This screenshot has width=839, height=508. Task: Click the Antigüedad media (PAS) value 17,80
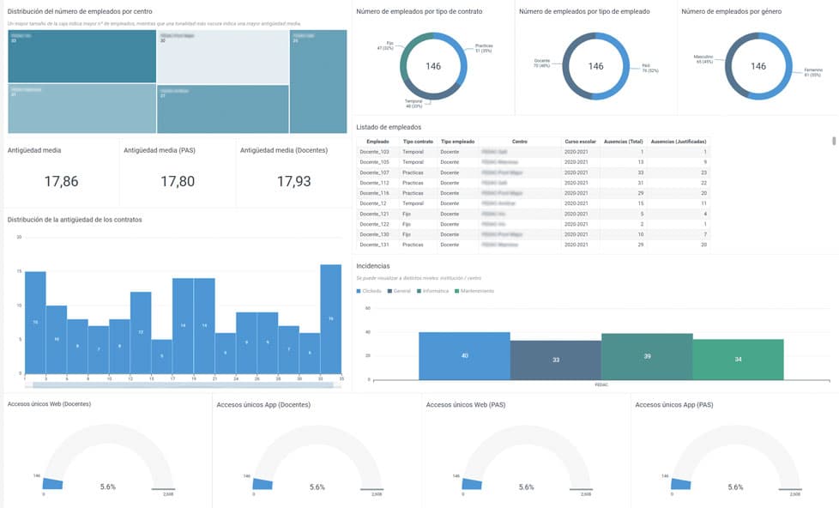coord(178,181)
